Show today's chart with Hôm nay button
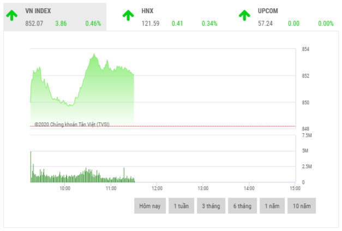 [x=149, y=206]
